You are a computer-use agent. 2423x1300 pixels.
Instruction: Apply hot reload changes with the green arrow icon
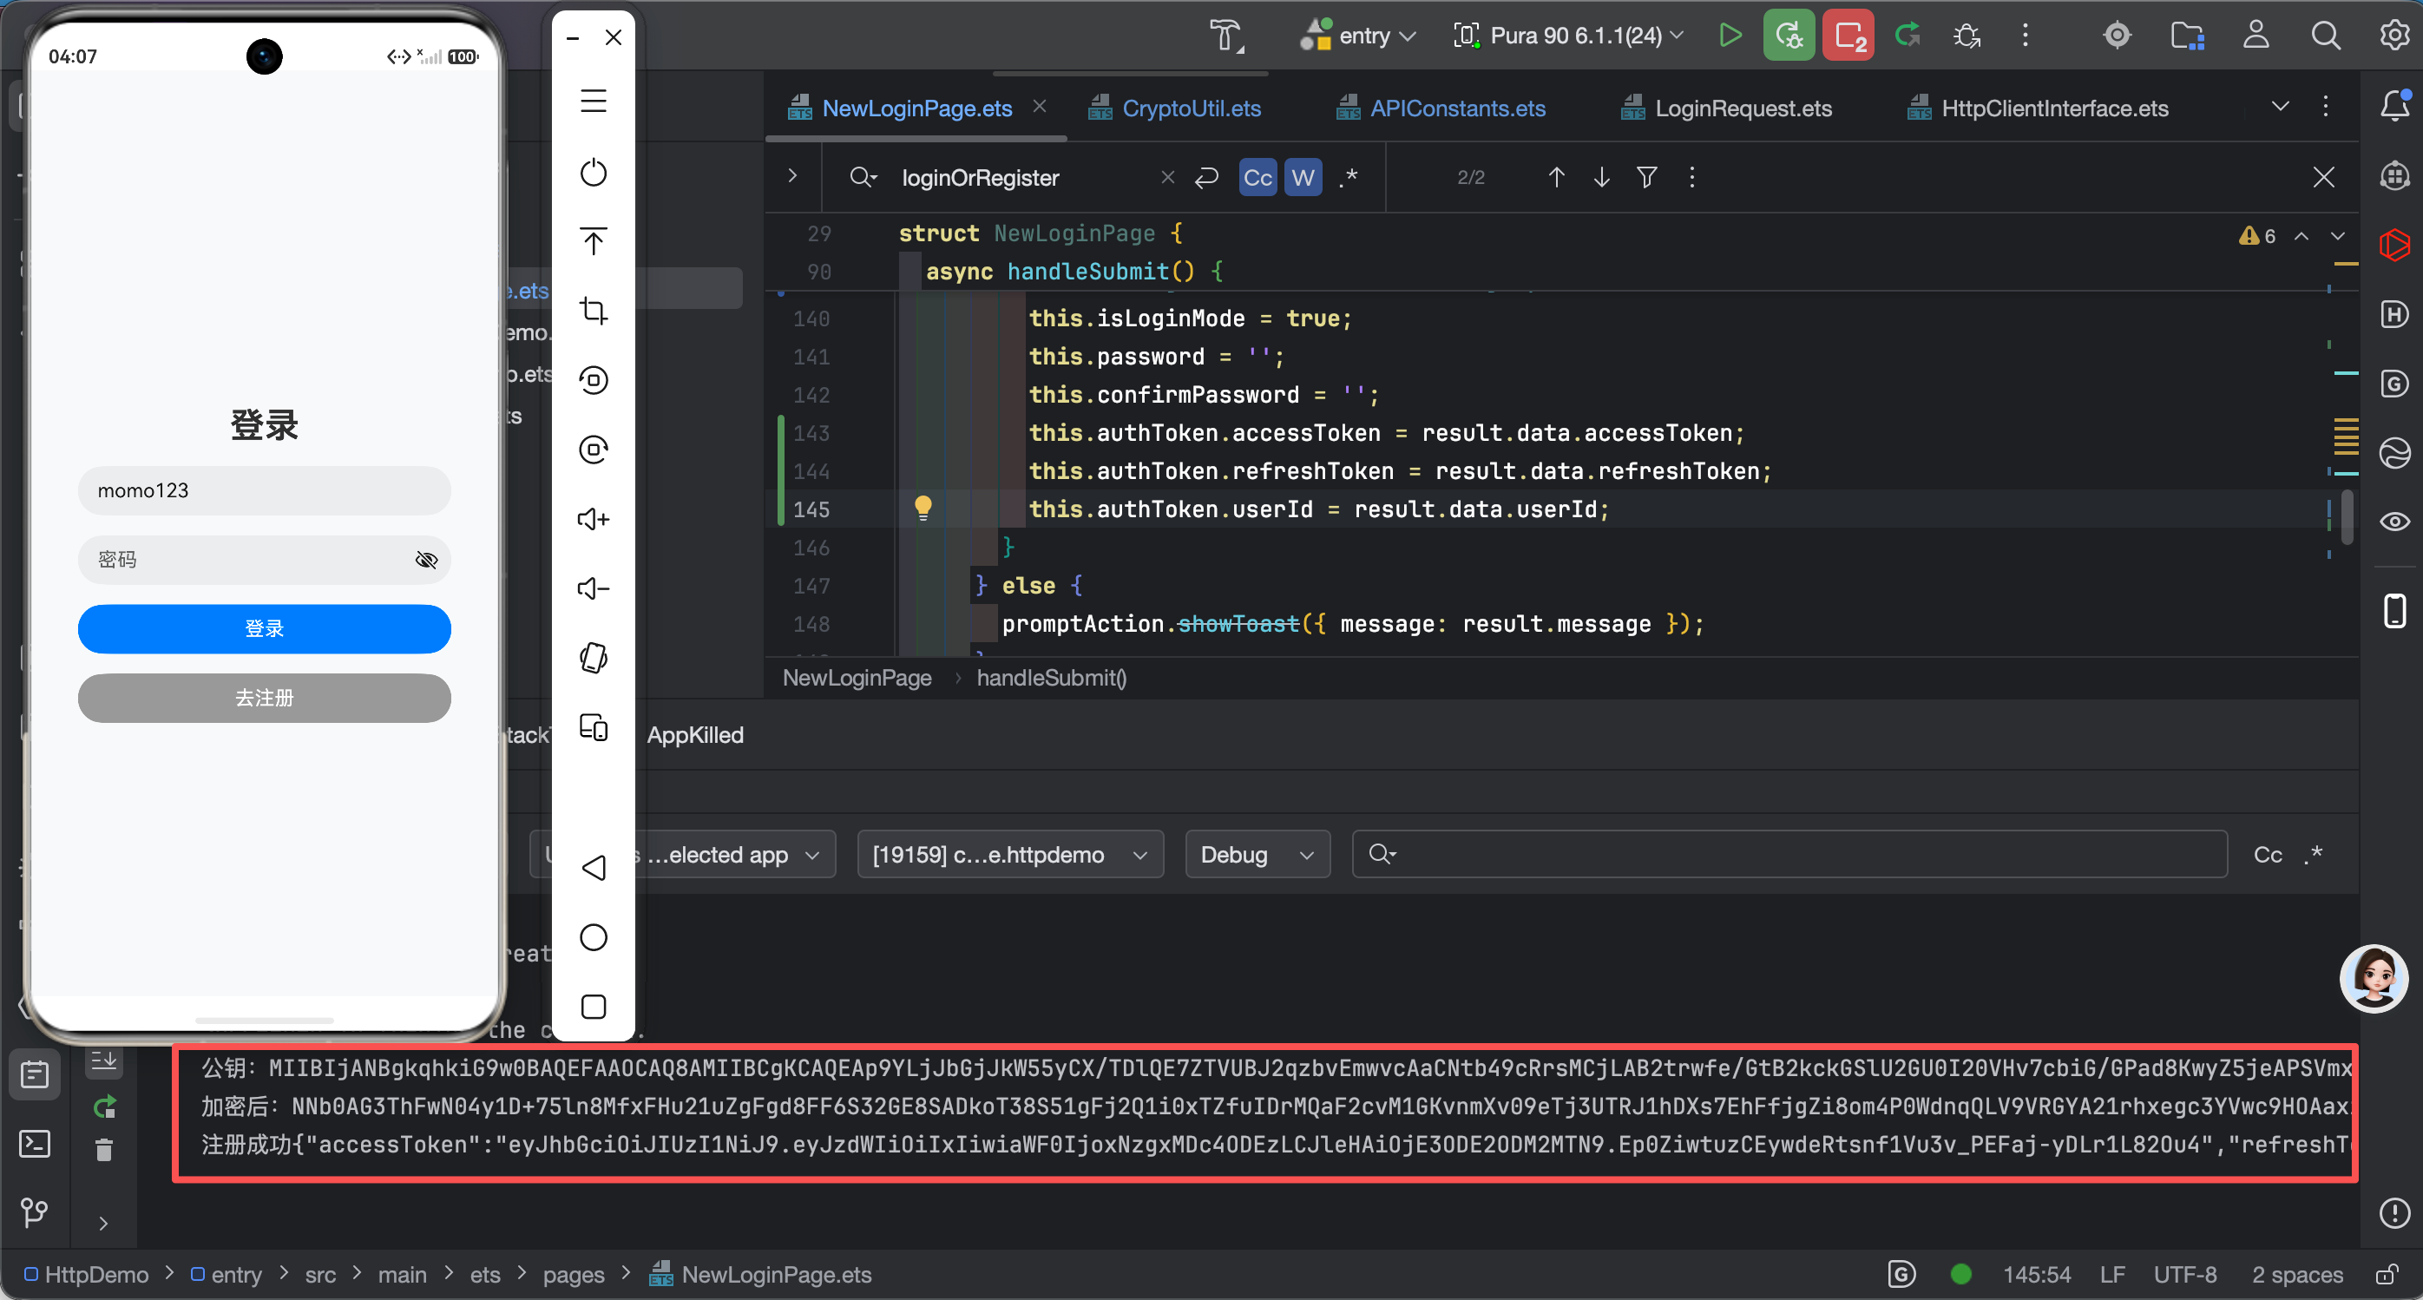tap(1908, 36)
